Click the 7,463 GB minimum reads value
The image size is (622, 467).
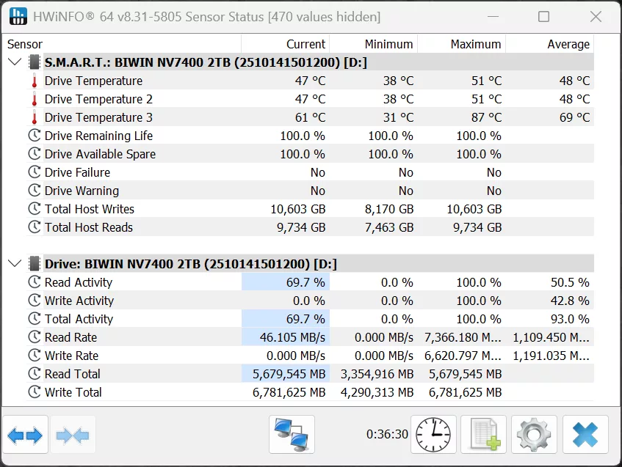(x=389, y=227)
